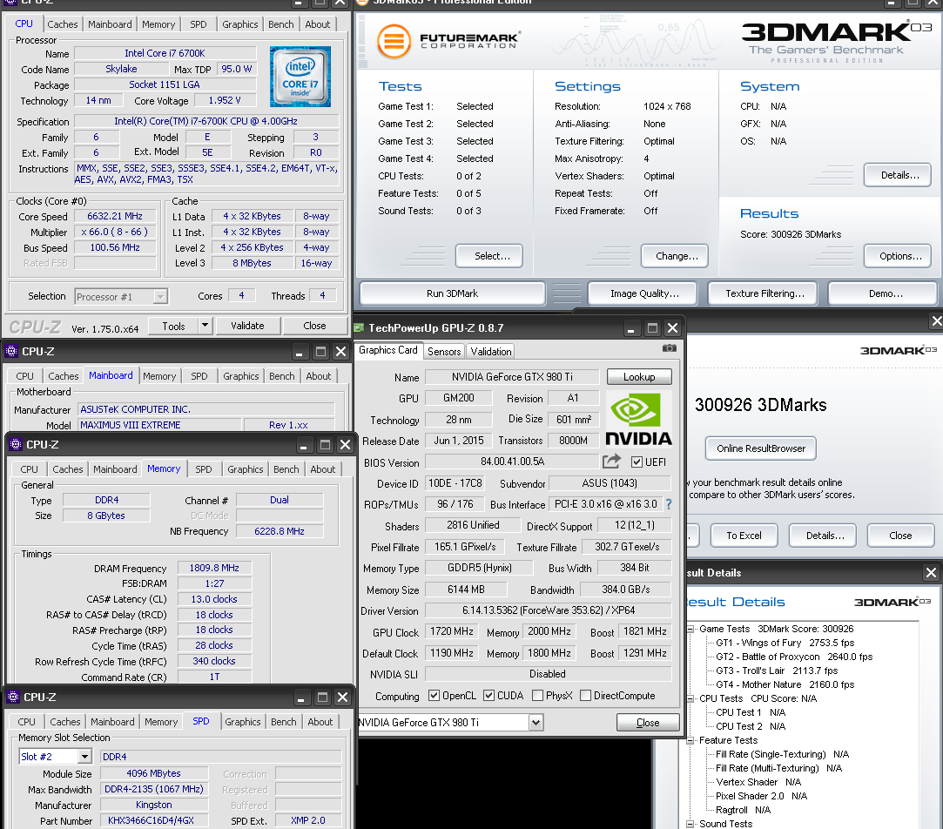943x829 pixels.
Task: Click the Texture Filtering... button
Action: [x=765, y=293]
